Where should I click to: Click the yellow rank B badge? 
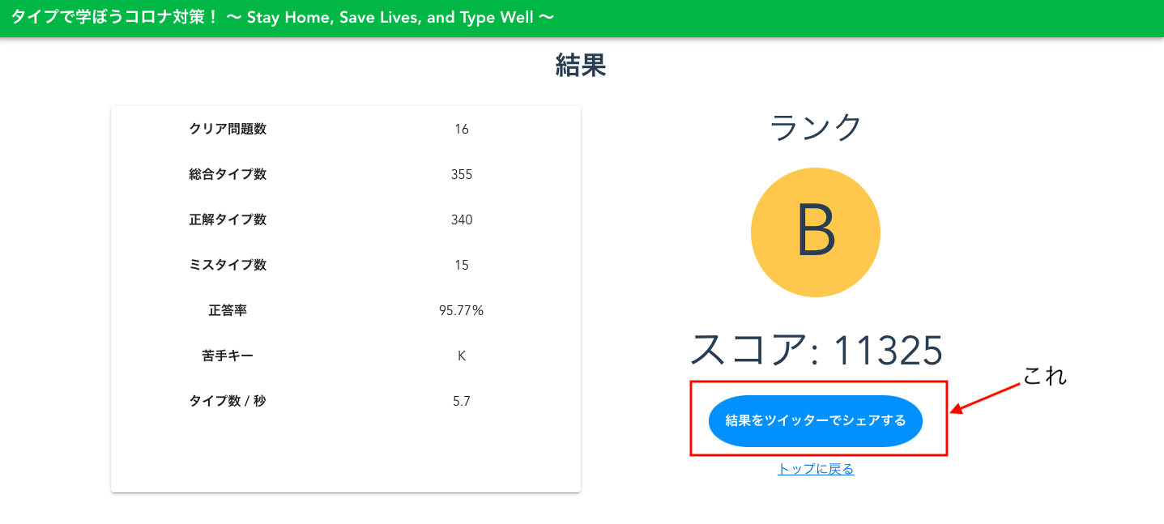click(x=816, y=232)
